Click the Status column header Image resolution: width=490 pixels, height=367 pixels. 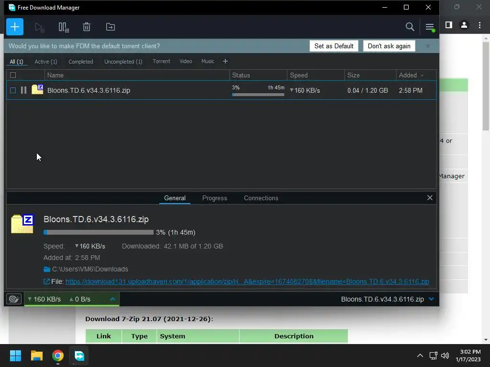258,75
